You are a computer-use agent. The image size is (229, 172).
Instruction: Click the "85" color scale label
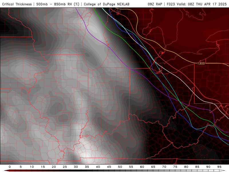pyautogui.click(x=197, y=167)
